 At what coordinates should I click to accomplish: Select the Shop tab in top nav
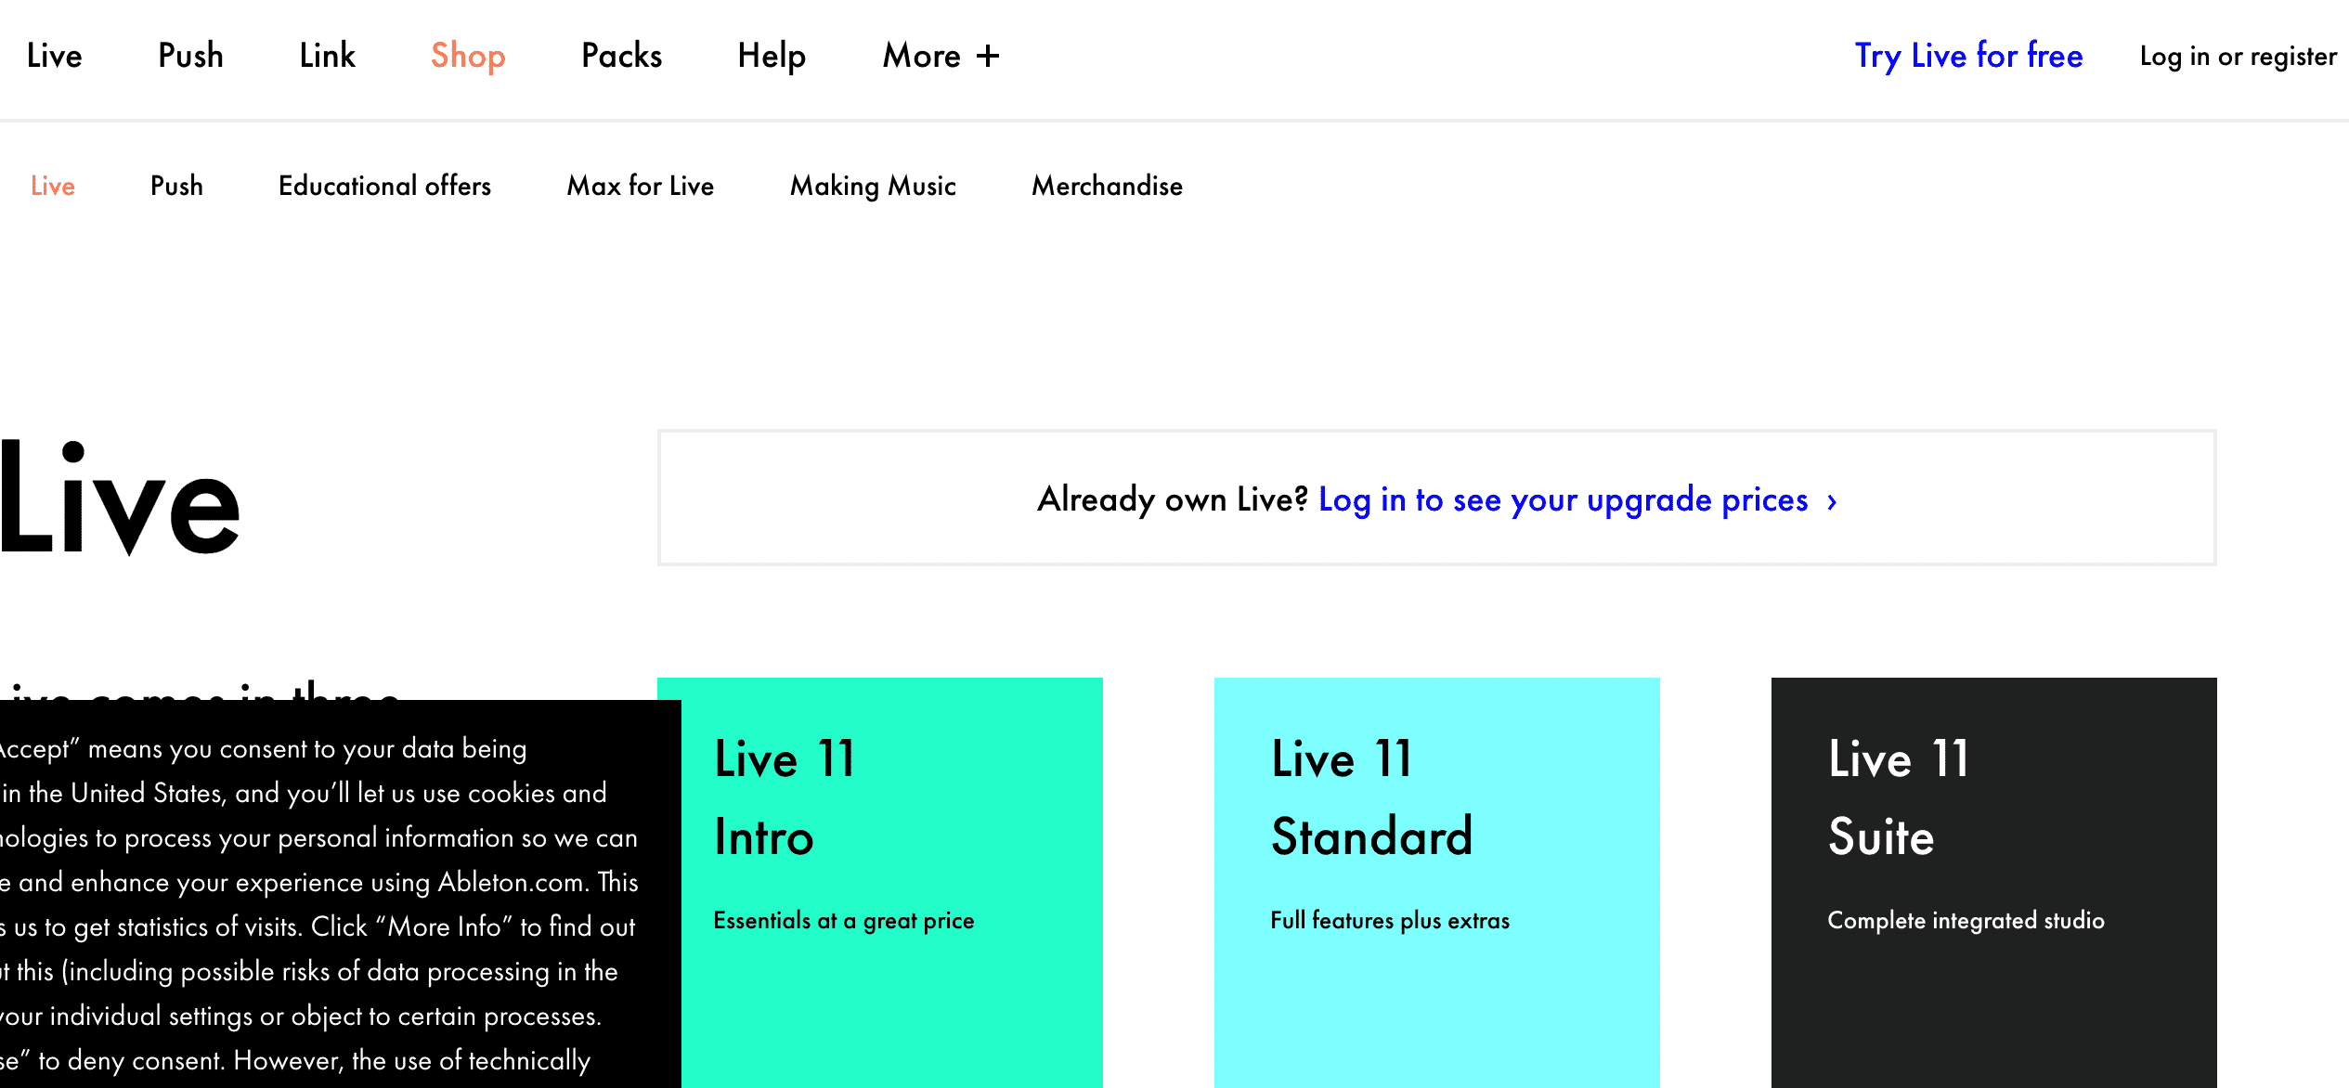469,56
